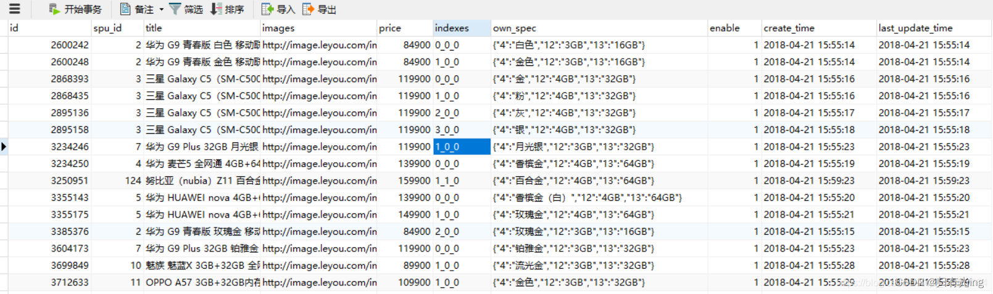993x294 pixels.
Task: Click title OPPO A57 3GB+32GB
Action: pyautogui.click(x=202, y=282)
